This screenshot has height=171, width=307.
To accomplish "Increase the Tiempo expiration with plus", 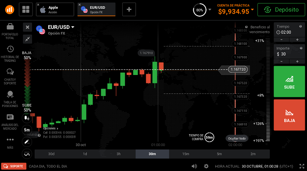I will tap(297, 40).
